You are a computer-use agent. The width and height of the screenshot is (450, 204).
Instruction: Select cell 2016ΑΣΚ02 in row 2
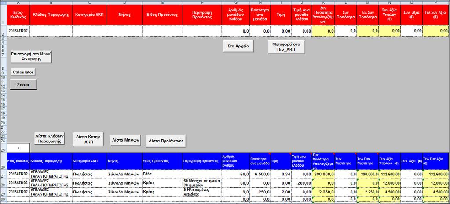(18, 31)
